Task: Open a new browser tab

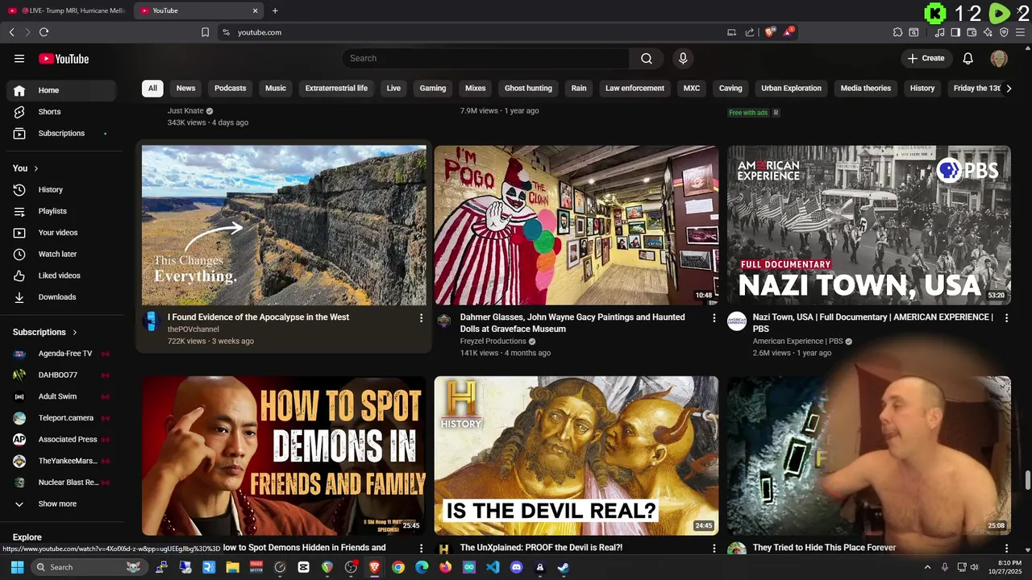Action: [x=275, y=10]
